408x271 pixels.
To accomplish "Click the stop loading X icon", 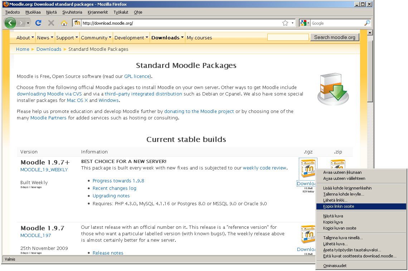I will click(51, 23).
